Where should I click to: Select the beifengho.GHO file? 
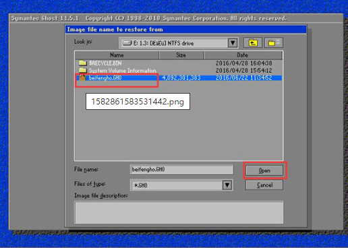coord(105,78)
